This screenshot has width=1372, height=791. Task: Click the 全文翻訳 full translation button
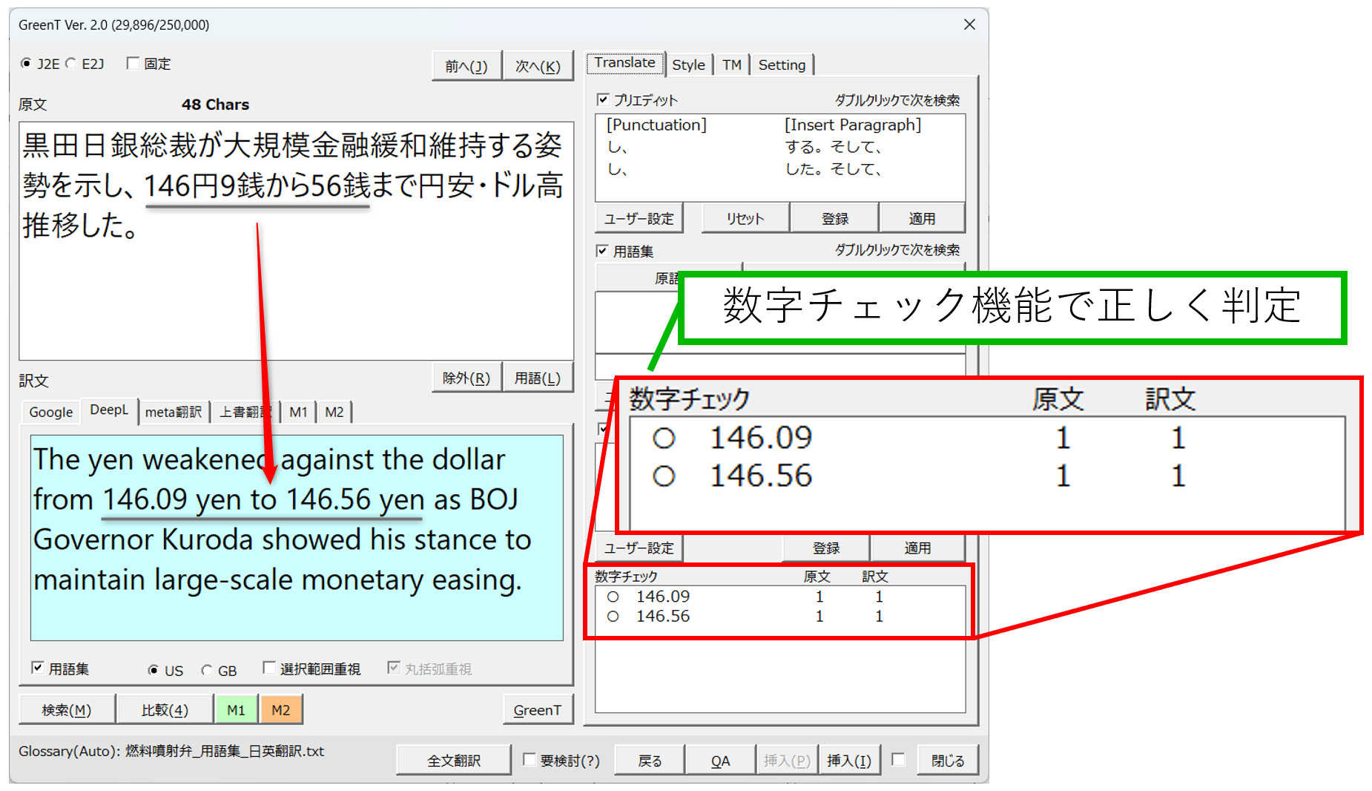click(x=454, y=761)
